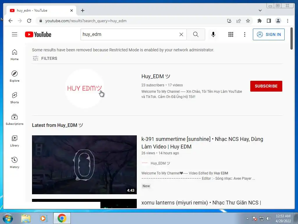Go forward with the browser forward arrow
298x224 pixels.
(20, 21)
